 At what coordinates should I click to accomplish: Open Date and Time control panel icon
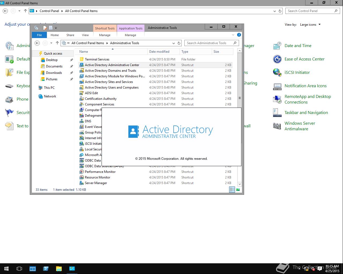tap(277, 46)
